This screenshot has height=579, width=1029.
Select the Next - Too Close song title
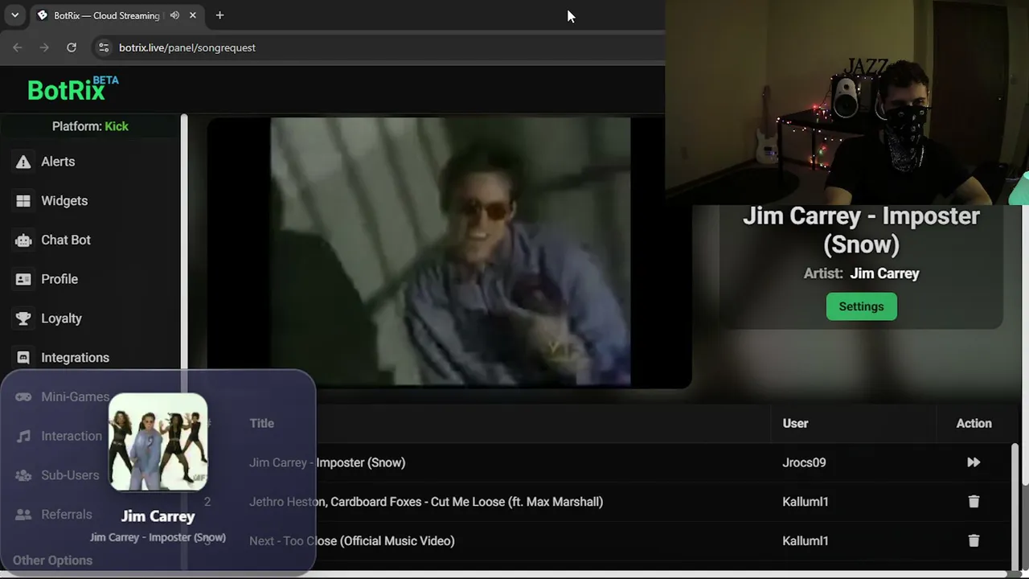[352, 541]
